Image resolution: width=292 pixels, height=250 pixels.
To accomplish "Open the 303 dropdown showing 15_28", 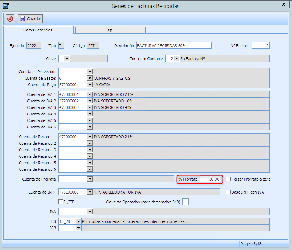I will point(78,221).
